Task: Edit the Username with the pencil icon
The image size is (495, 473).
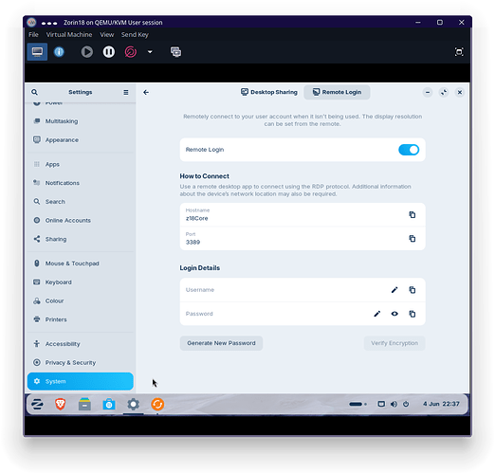Action: [394, 290]
